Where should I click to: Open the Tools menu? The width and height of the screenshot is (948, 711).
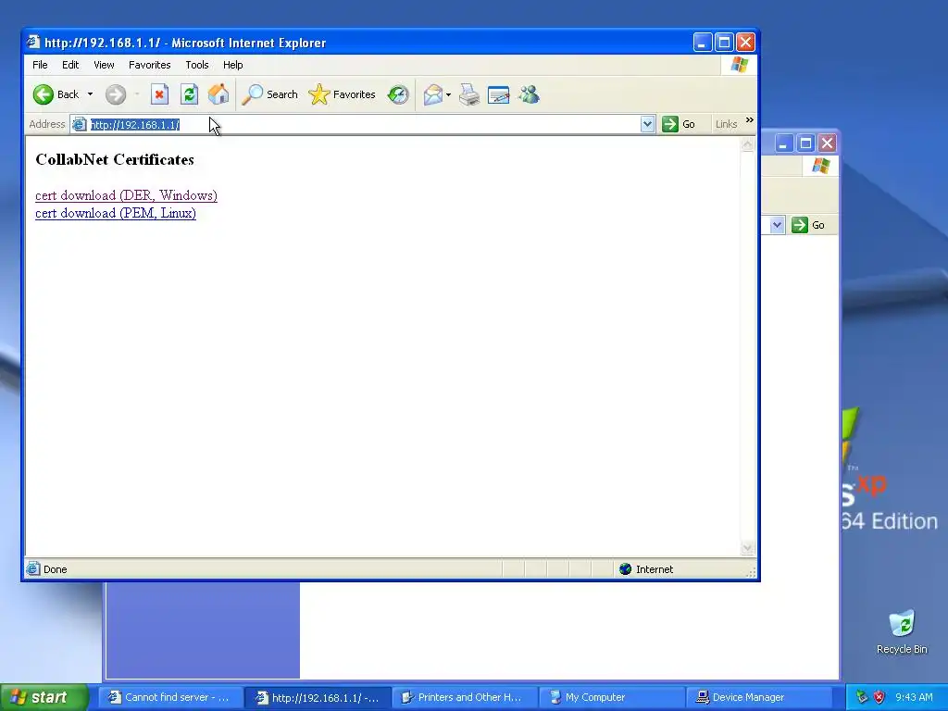click(196, 65)
